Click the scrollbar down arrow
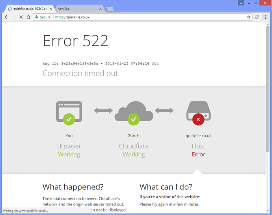Viewport: 272px width, 215px height. [x=268, y=211]
